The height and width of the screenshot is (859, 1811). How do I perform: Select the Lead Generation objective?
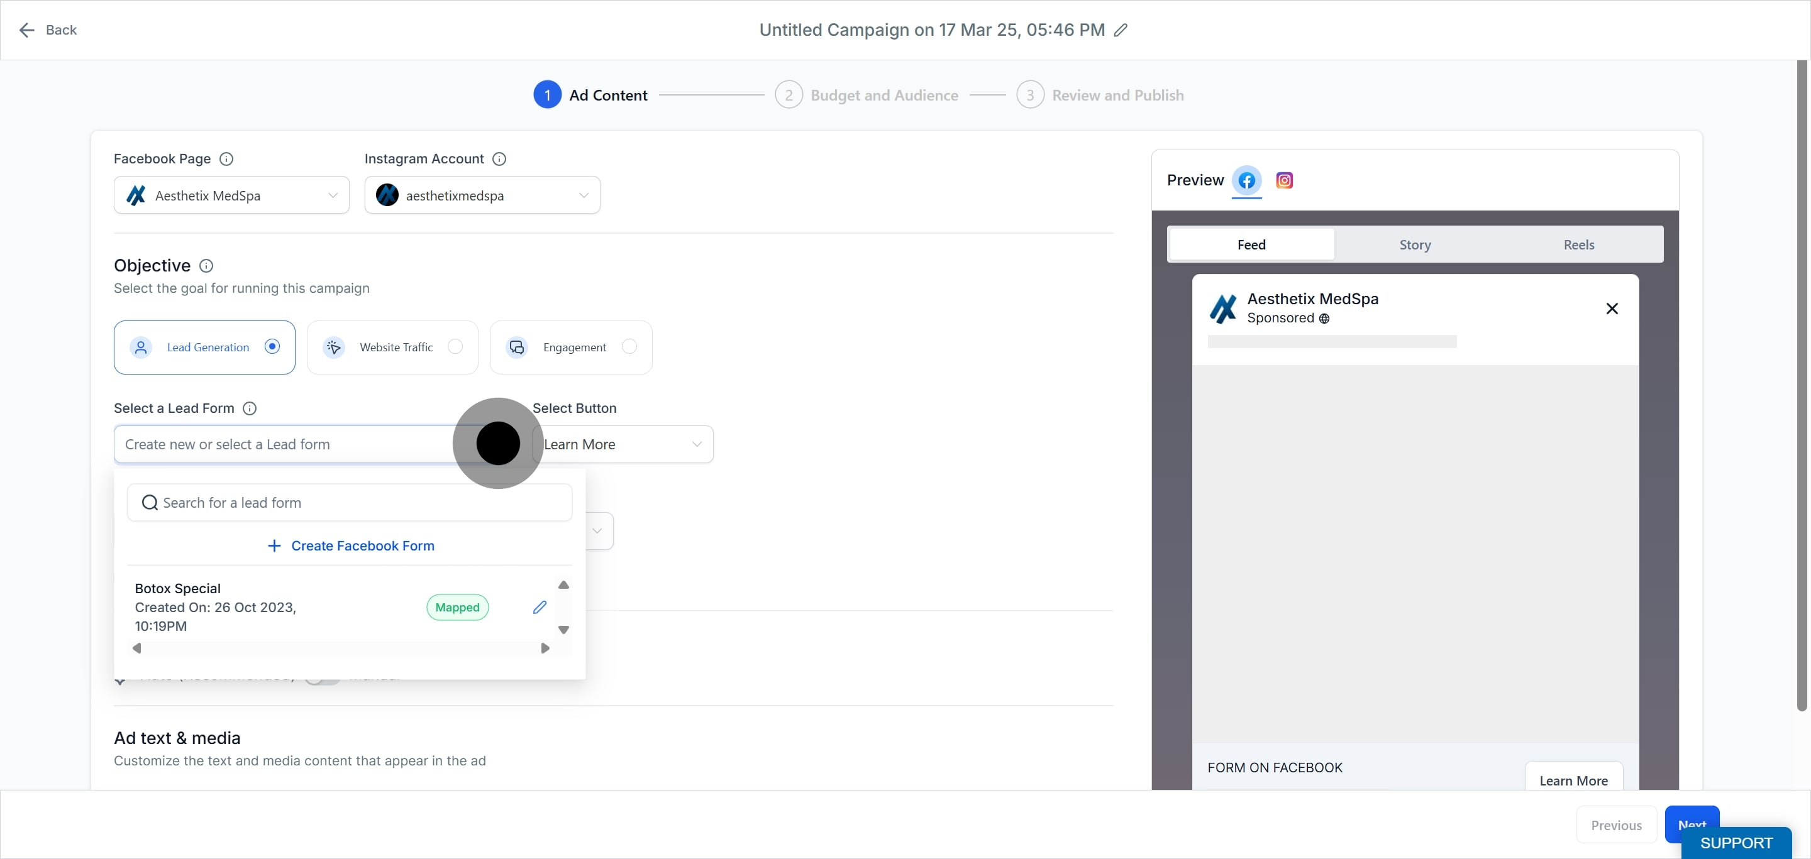coord(204,347)
